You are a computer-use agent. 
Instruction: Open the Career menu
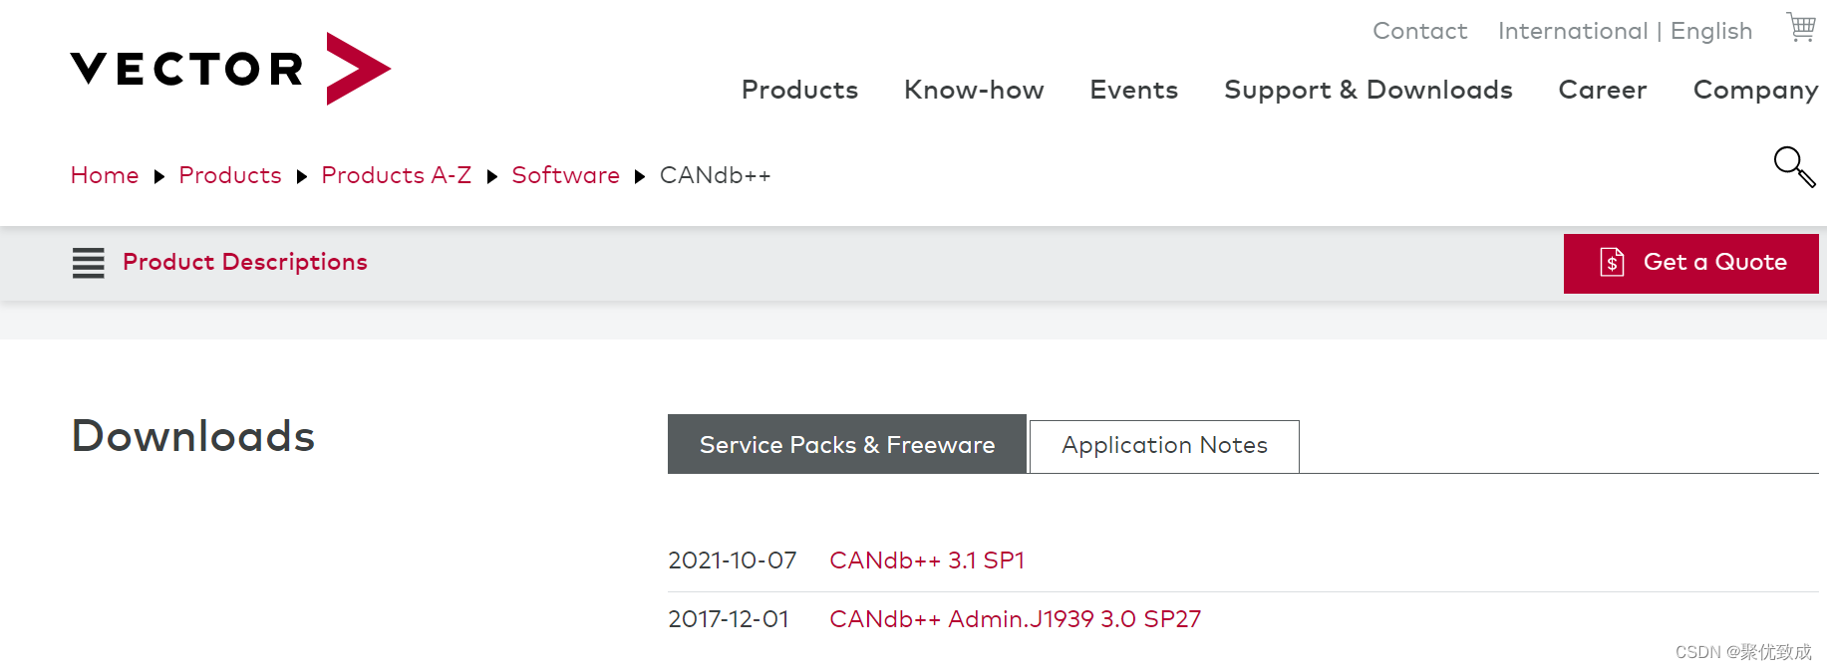coord(1602,90)
